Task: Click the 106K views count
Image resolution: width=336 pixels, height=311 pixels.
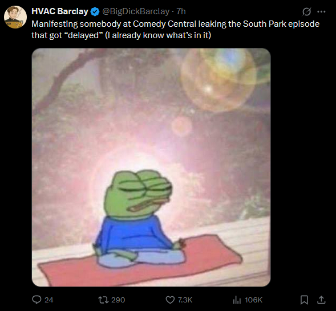Action: 253,300
